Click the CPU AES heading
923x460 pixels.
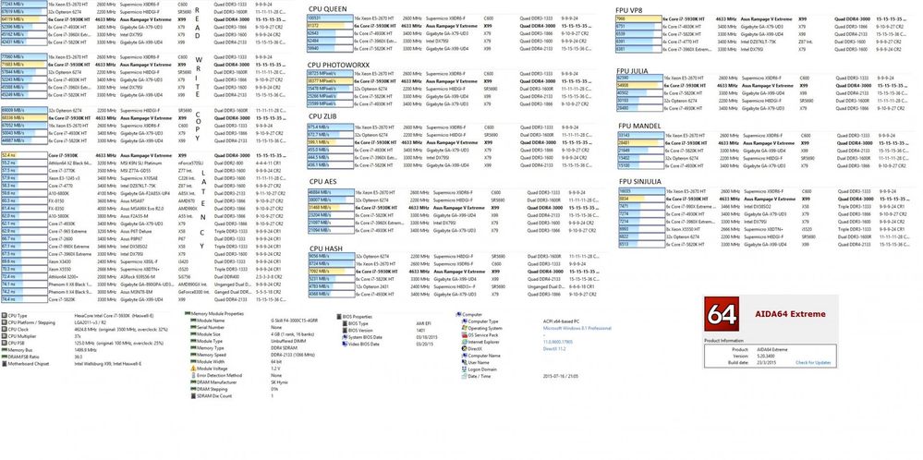322,182
